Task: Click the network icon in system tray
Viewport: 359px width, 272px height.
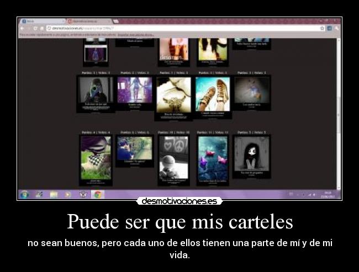Action: (309, 194)
